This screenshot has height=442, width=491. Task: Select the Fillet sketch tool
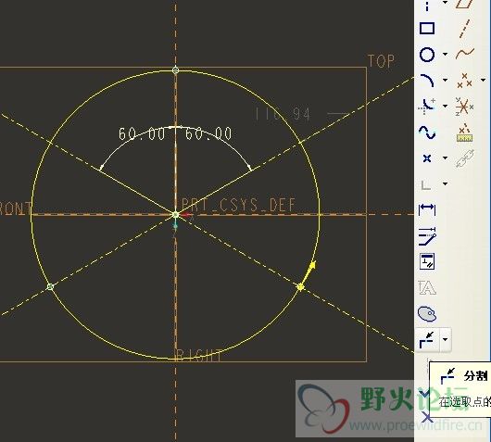427,107
